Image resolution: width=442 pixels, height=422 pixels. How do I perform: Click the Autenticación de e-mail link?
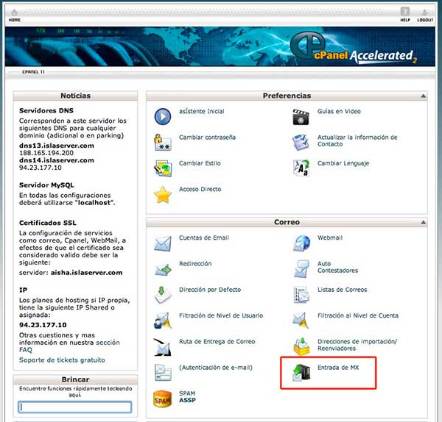point(216,368)
